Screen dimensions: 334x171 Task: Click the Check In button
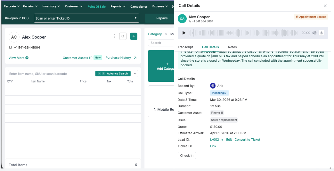tap(187, 156)
